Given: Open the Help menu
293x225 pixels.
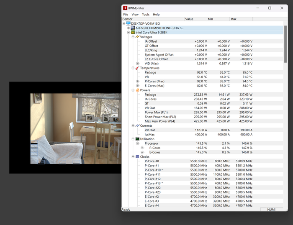Looking at the screenshot, I should pos(156,14).
